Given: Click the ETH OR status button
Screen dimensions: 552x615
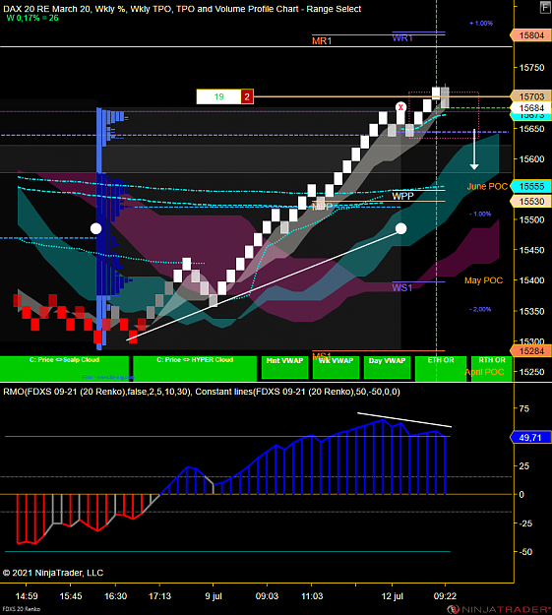Looking at the screenshot, I should coord(441,368).
